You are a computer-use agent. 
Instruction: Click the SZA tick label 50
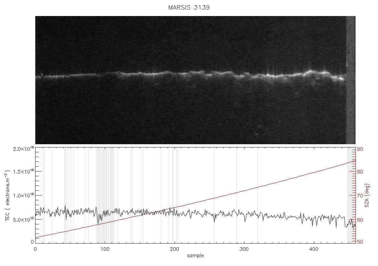coord(360,242)
